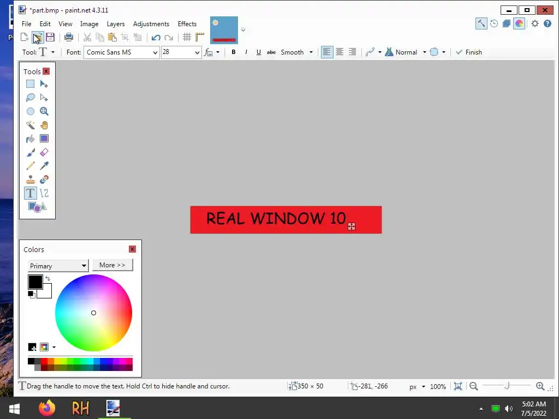The image size is (559, 419).
Task: Click the Finish button
Action: [469, 52]
